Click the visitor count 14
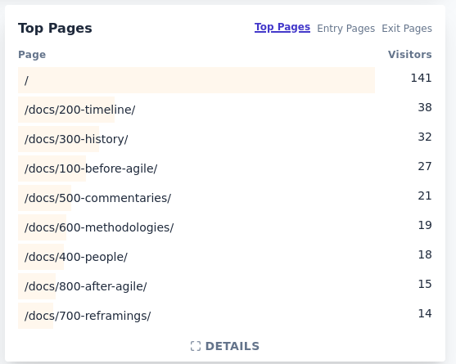This screenshot has width=456, height=364. 425,313
